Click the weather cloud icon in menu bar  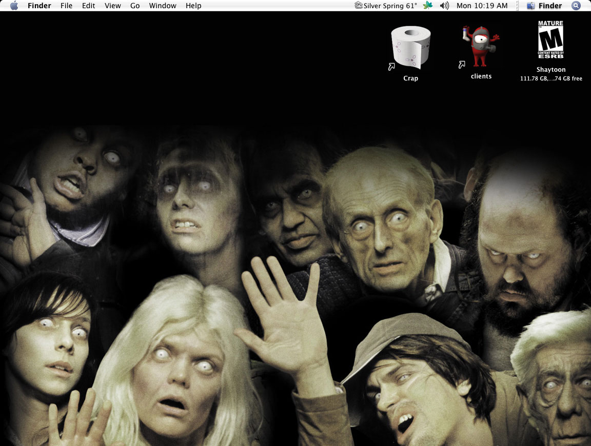tap(359, 6)
